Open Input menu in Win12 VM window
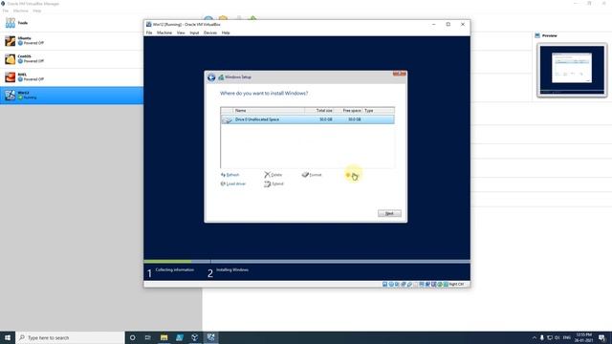This screenshot has width=612, height=344. pos(194,32)
